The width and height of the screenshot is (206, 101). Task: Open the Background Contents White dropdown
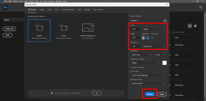(x=146, y=63)
